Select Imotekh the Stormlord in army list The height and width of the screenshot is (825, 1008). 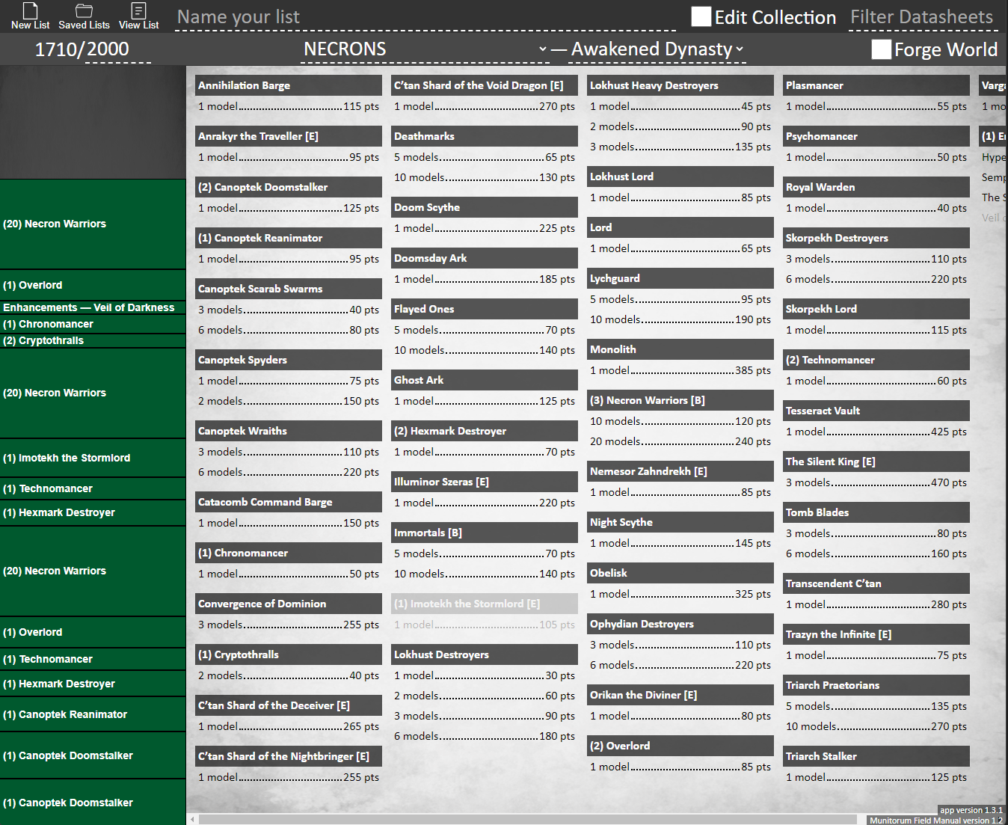[x=93, y=458]
